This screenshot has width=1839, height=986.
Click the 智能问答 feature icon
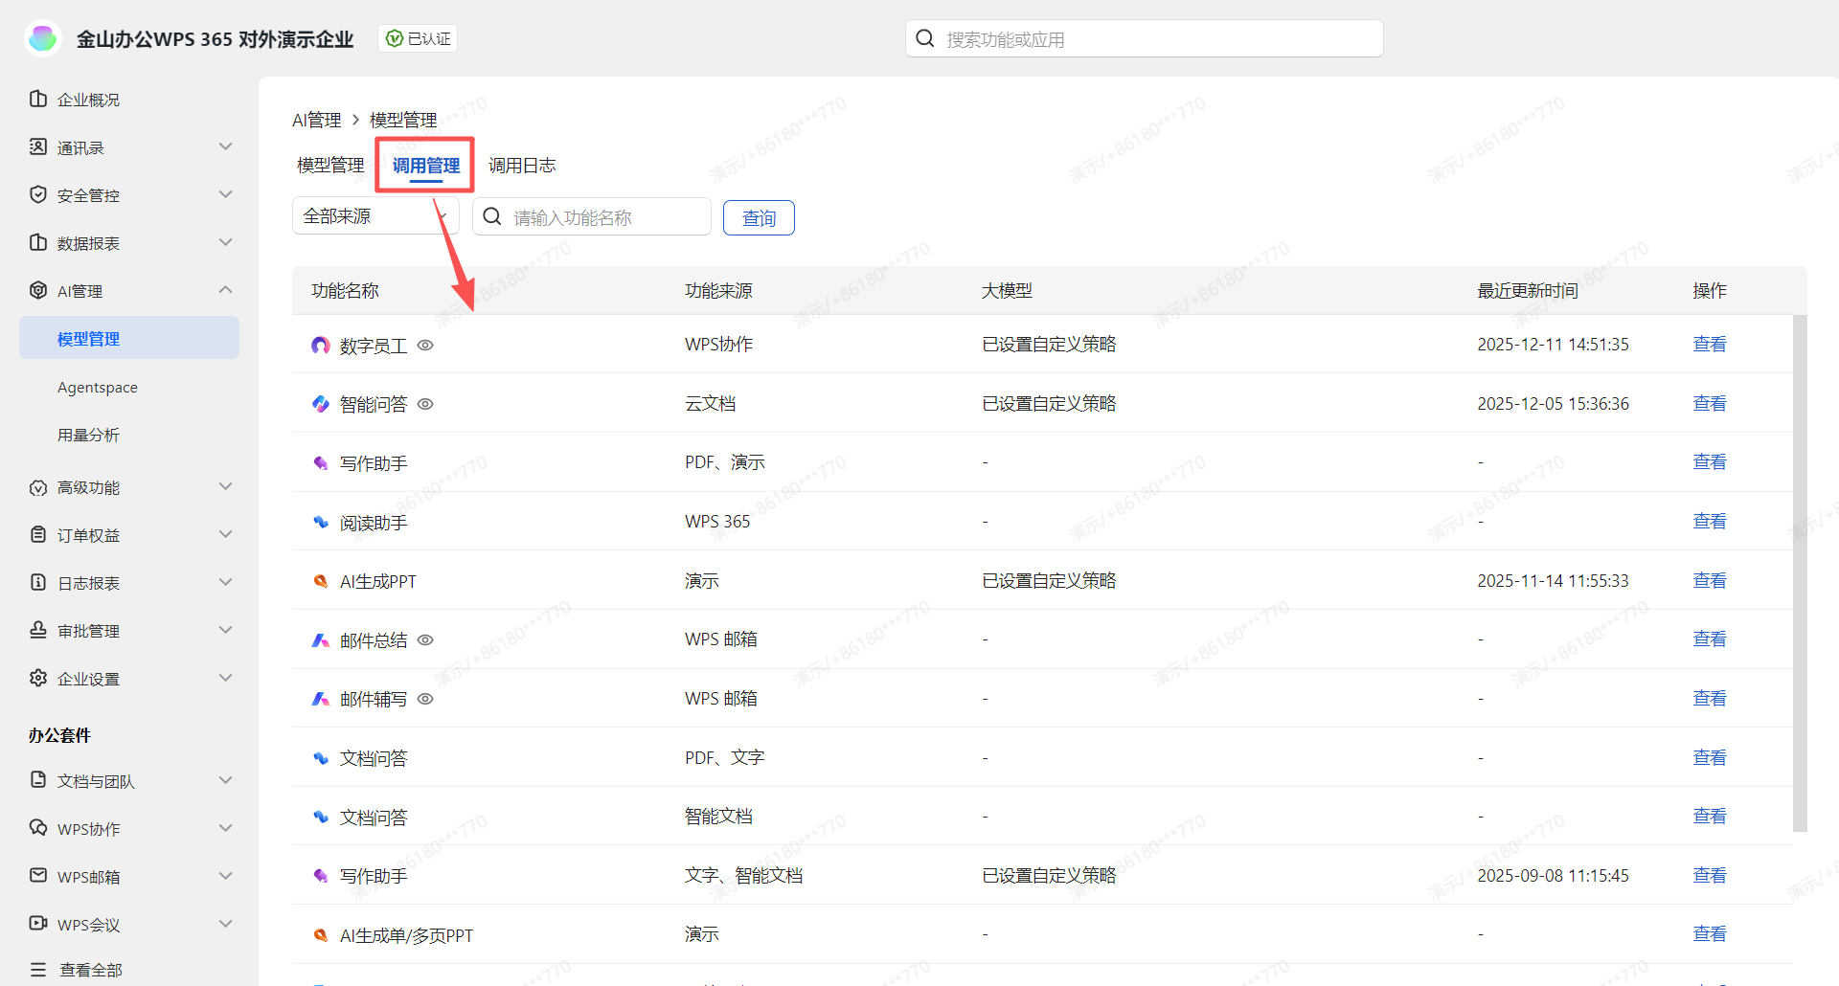(321, 404)
